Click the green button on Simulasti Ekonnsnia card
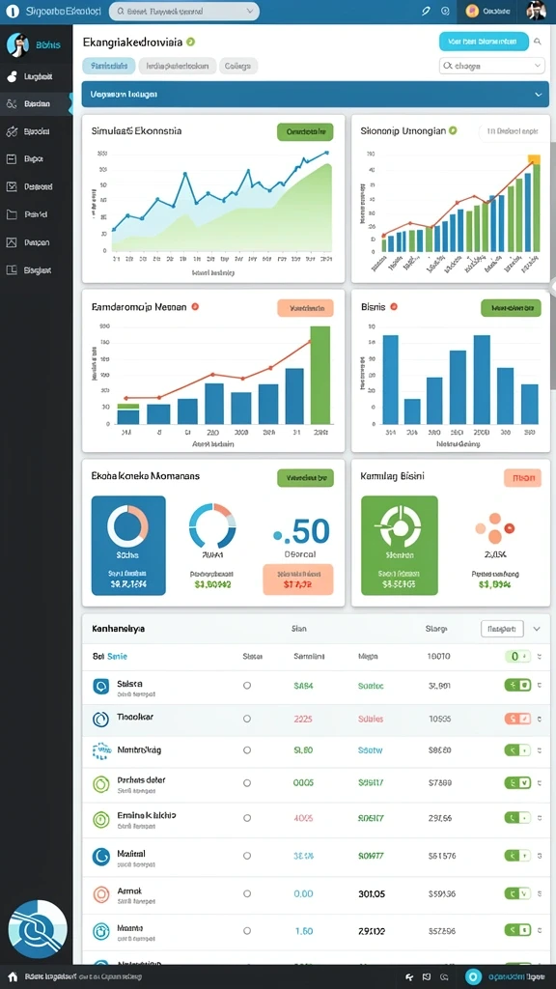Viewport: 556px width, 989px height. [305, 131]
